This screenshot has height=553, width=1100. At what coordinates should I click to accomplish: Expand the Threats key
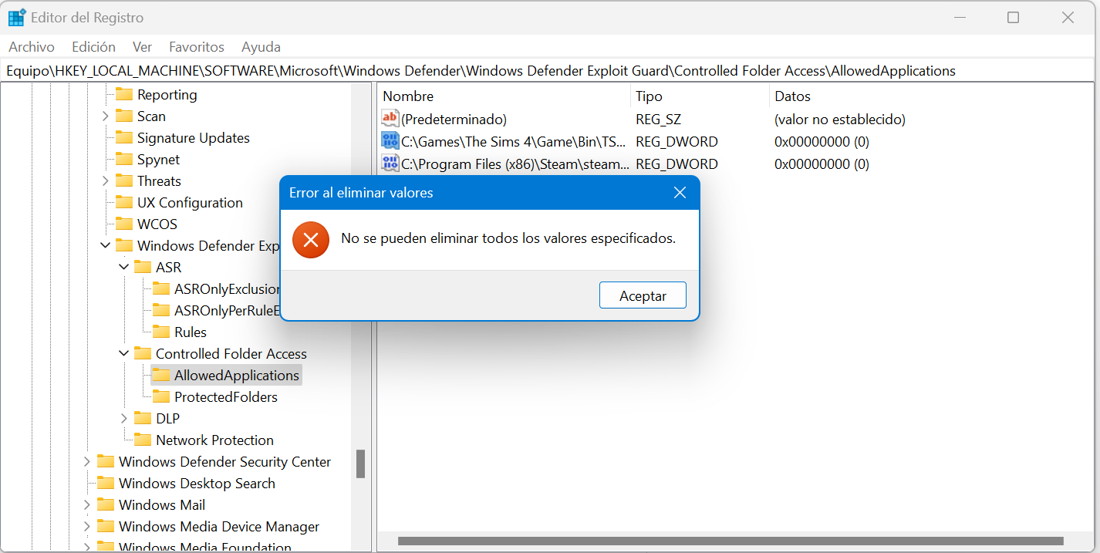pos(106,181)
